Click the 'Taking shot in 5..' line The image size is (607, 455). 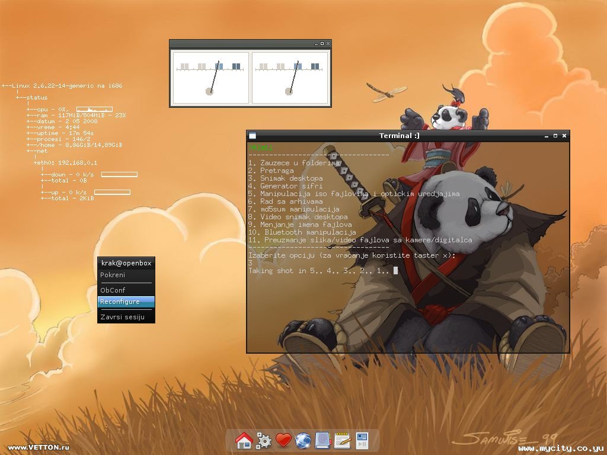[x=318, y=271]
